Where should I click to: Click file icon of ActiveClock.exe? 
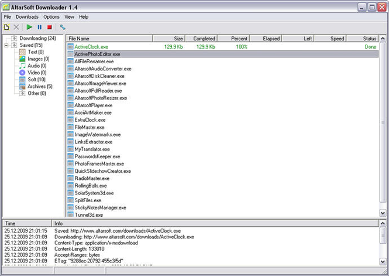[x=70, y=47]
